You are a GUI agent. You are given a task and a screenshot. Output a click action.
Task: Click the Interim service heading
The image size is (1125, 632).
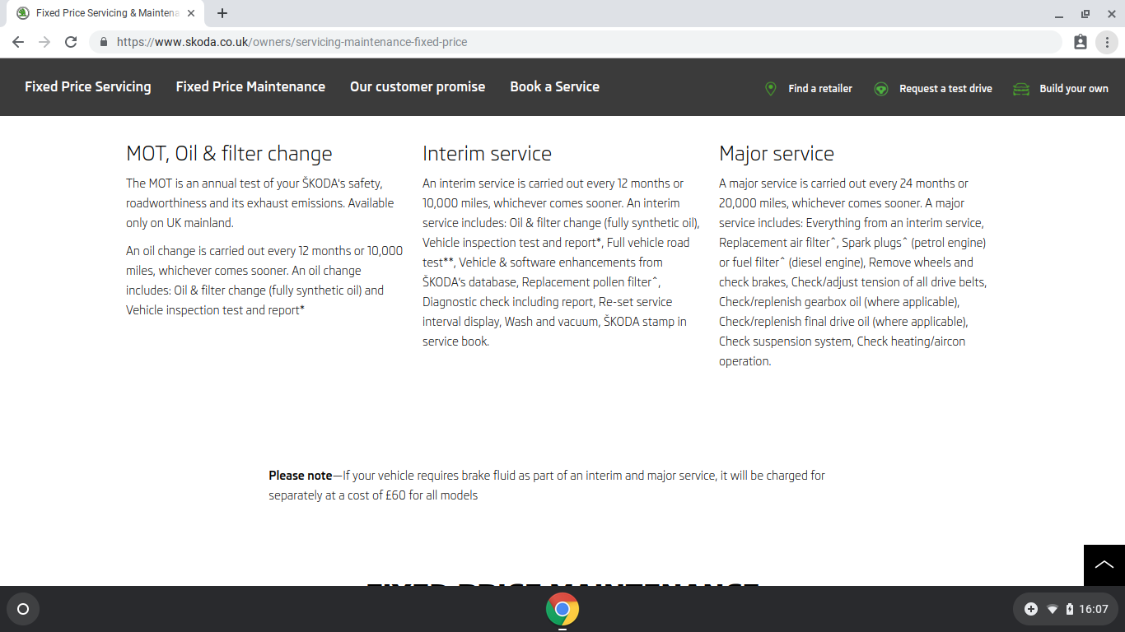tap(487, 154)
